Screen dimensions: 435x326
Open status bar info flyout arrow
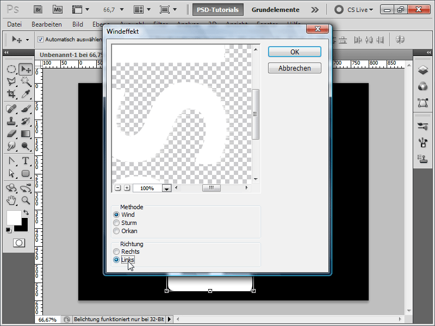pos(169,319)
